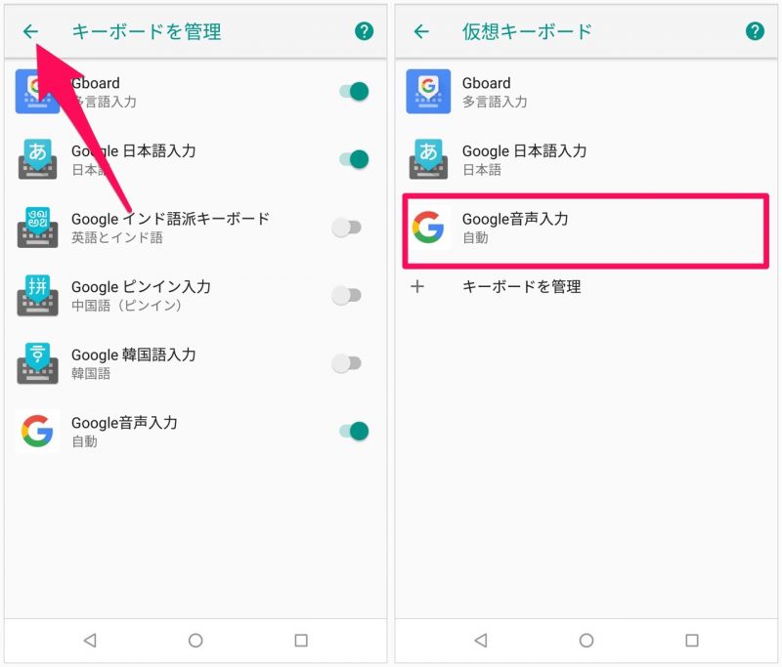
Task: Disable Google 日本語入力 switch
Action: point(354,159)
